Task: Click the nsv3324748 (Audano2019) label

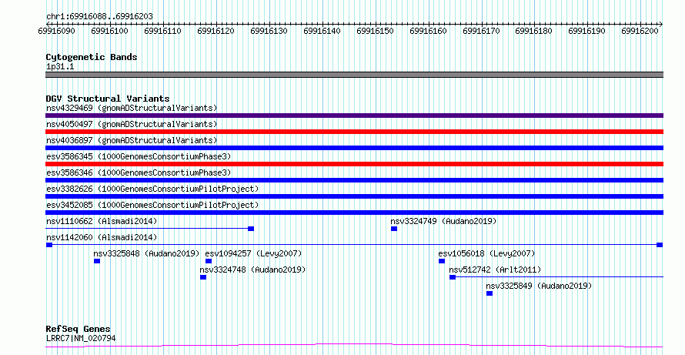Action: tap(252, 270)
